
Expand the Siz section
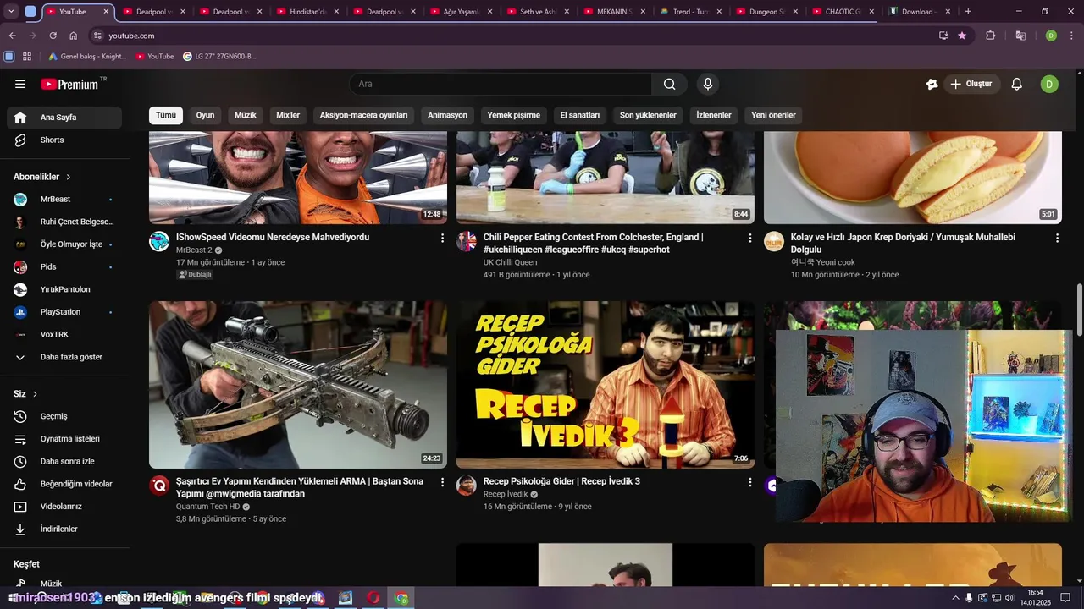(x=25, y=394)
